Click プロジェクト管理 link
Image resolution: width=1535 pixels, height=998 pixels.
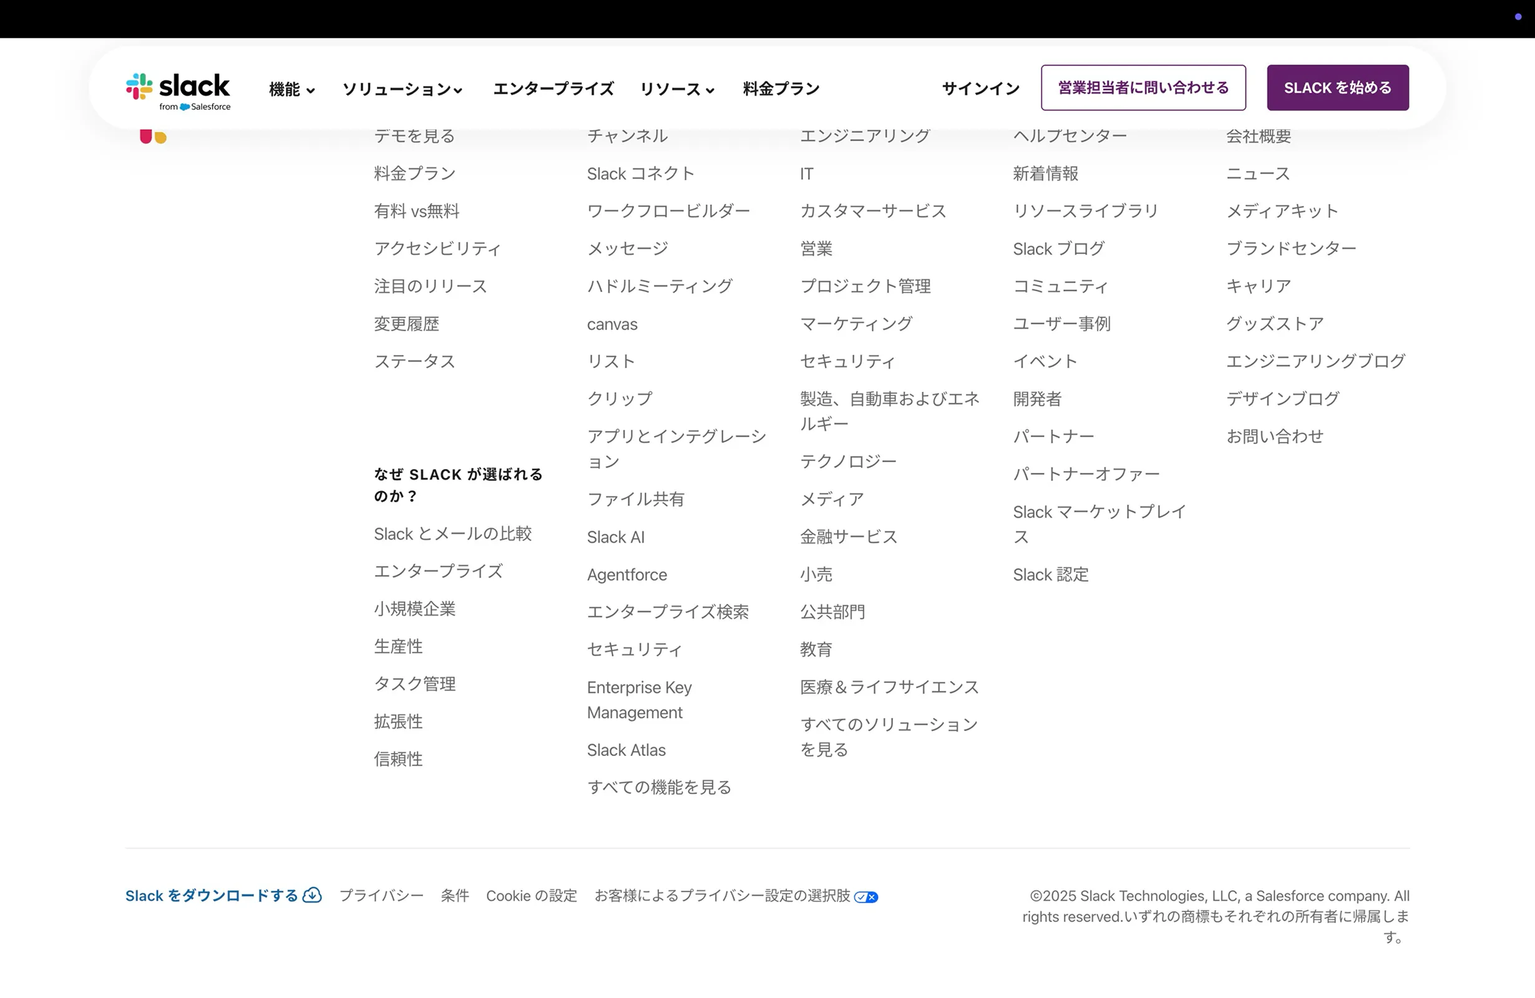[865, 286]
